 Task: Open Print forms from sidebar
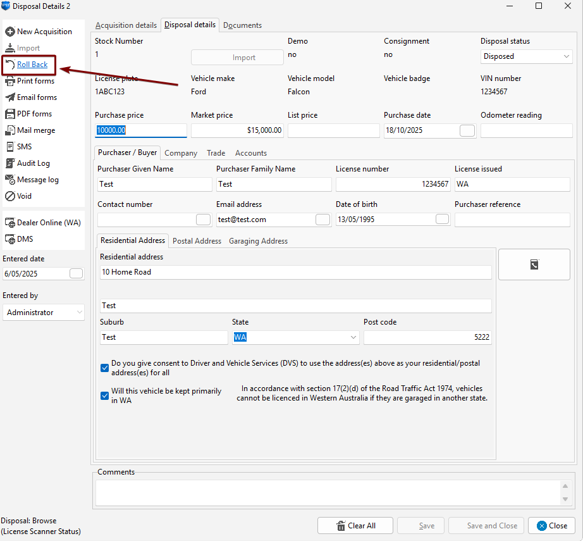(x=35, y=81)
